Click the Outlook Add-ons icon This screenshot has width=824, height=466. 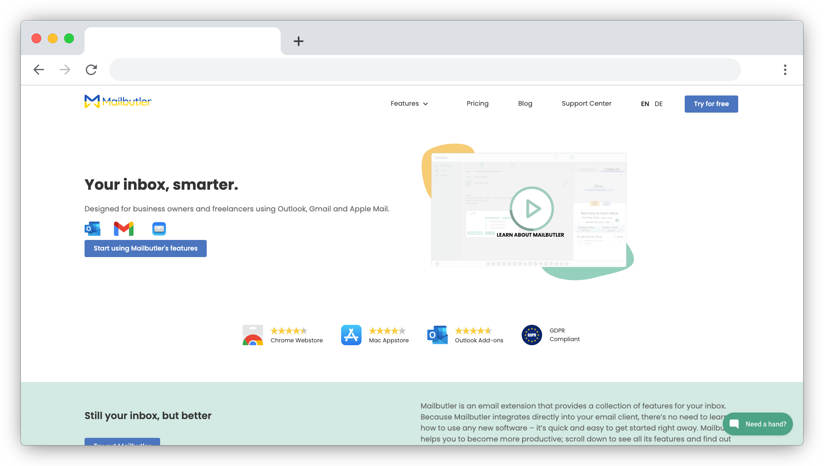[x=438, y=335]
